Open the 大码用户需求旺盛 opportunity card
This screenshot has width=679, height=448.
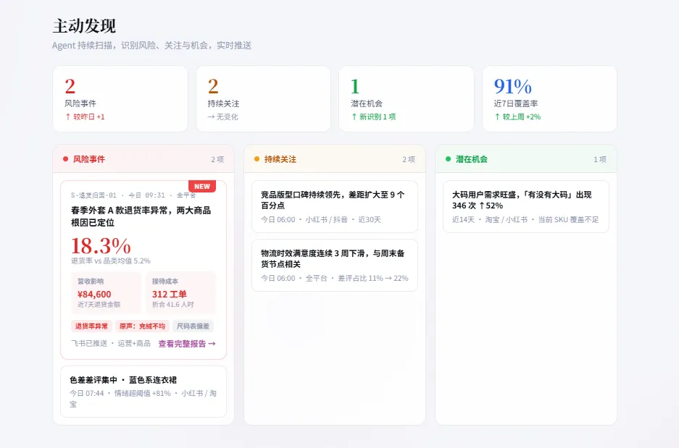[x=526, y=207]
